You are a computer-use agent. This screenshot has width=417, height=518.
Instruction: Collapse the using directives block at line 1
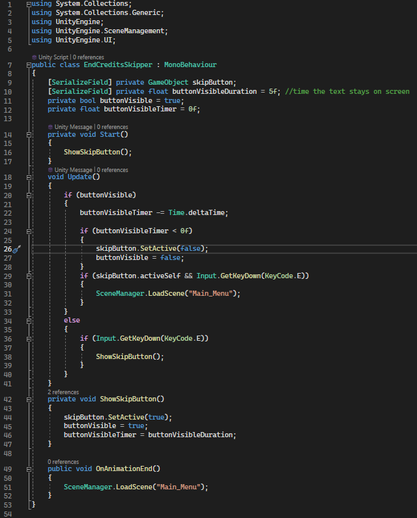pos(29,5)
